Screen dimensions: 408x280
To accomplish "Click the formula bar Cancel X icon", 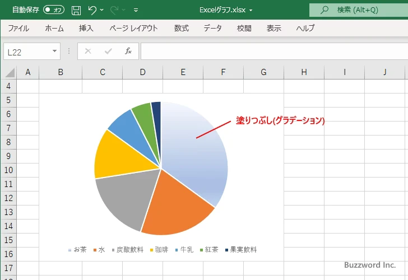I will [x=88, y=51].
